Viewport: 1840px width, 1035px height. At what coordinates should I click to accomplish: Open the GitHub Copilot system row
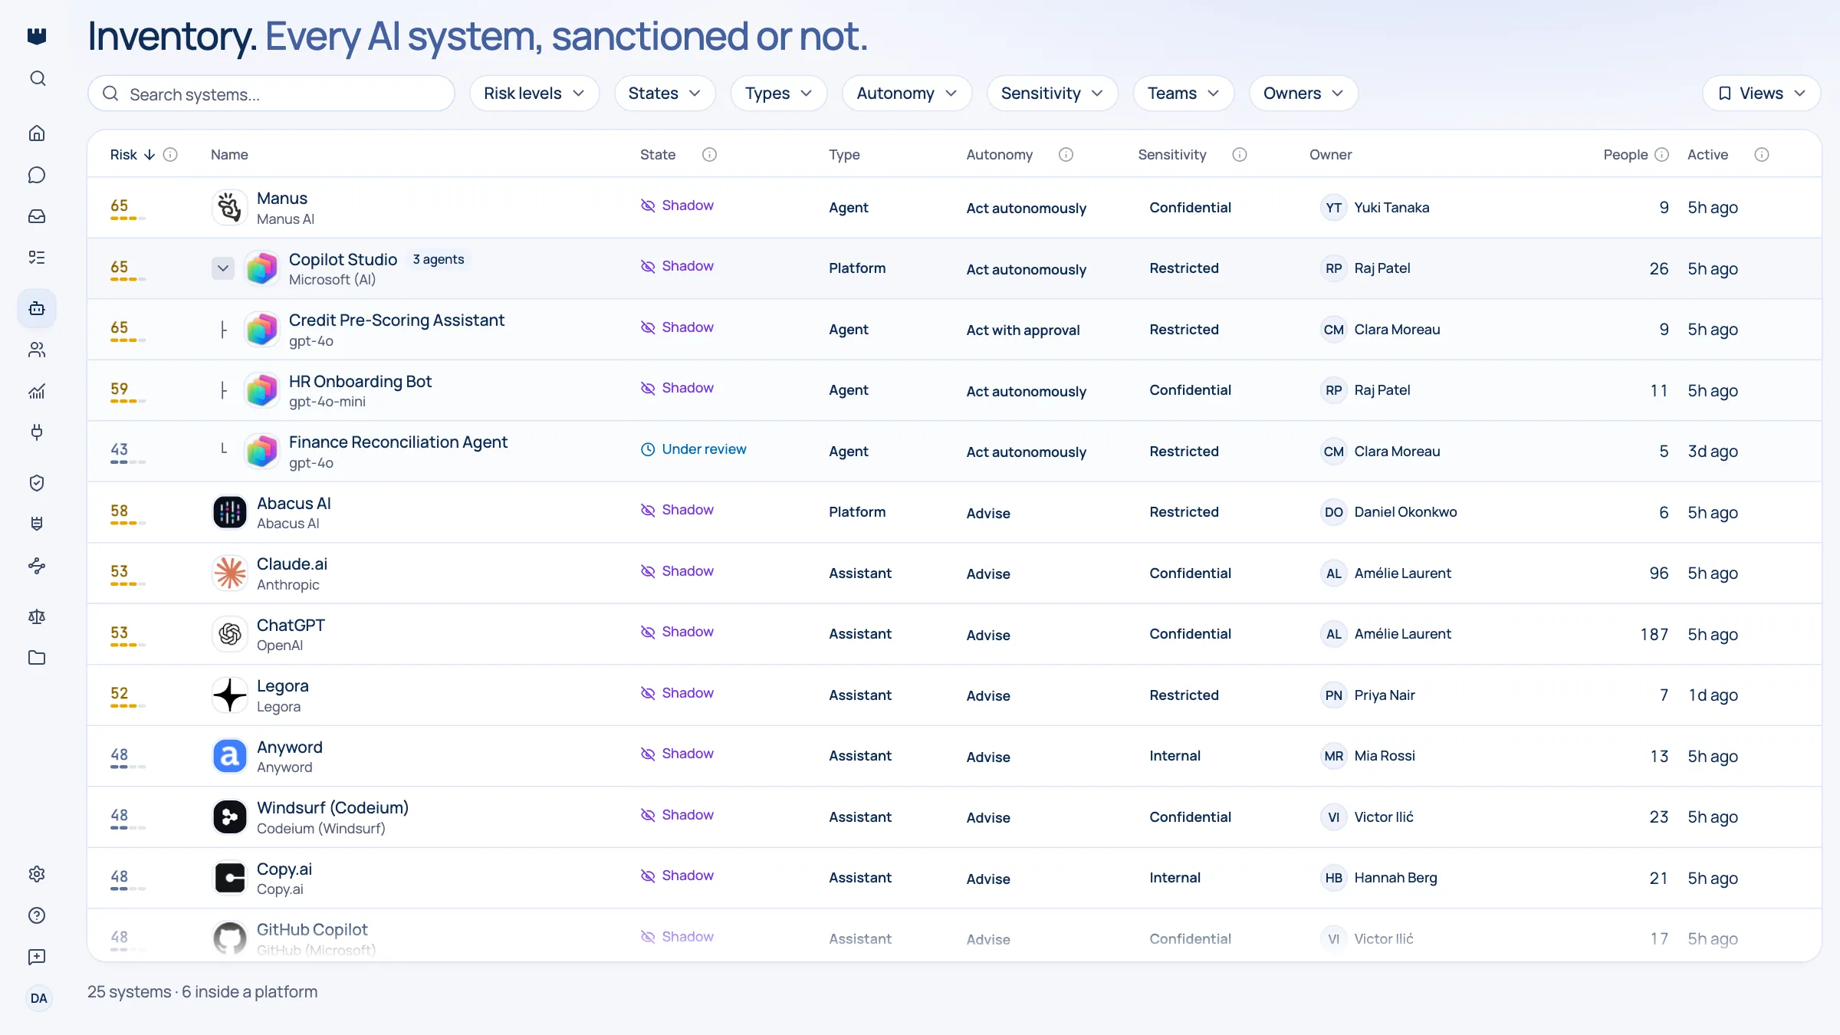coord(954,935)
